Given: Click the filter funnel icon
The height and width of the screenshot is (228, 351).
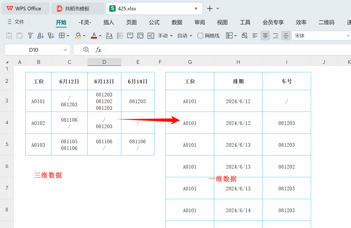Looking at the screenshot, I should click(x=30, y=36).
